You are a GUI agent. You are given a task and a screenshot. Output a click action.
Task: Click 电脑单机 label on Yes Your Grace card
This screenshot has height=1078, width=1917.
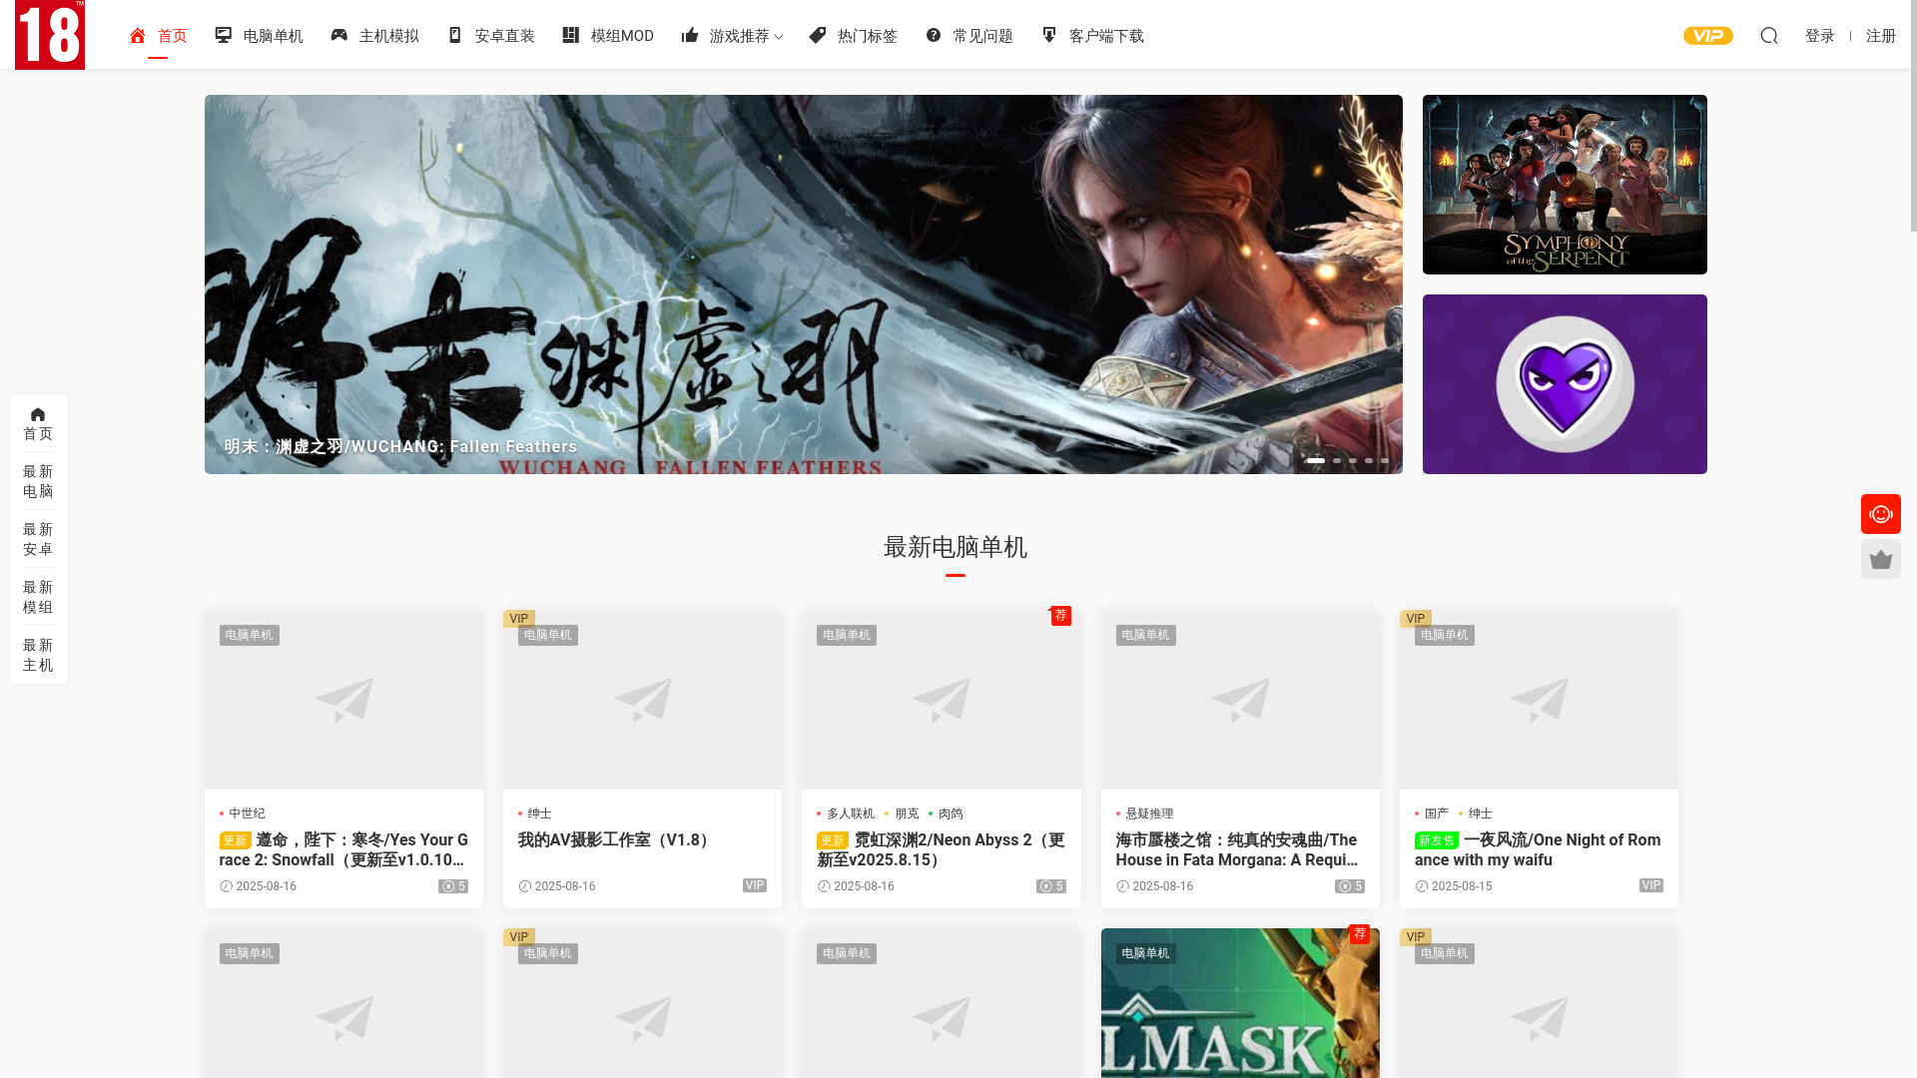pyautogui.click(x=249, y=635)
